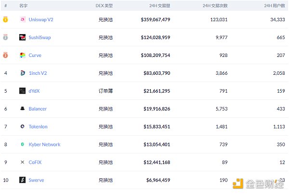This screenshot has width=289, height=194.
Task: Sort by the 24H交易次数 column header
Action: coord(215,6)
